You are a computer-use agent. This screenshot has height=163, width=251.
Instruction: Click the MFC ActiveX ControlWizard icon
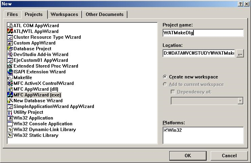pyautogui.click(x=10, y=83)
